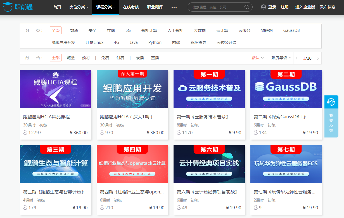
Task: Click the 发布信息 button
Action: [328, 7]
